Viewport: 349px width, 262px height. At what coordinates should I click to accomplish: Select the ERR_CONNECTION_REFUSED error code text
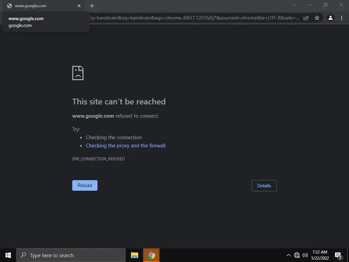click(x=98, y=159)
